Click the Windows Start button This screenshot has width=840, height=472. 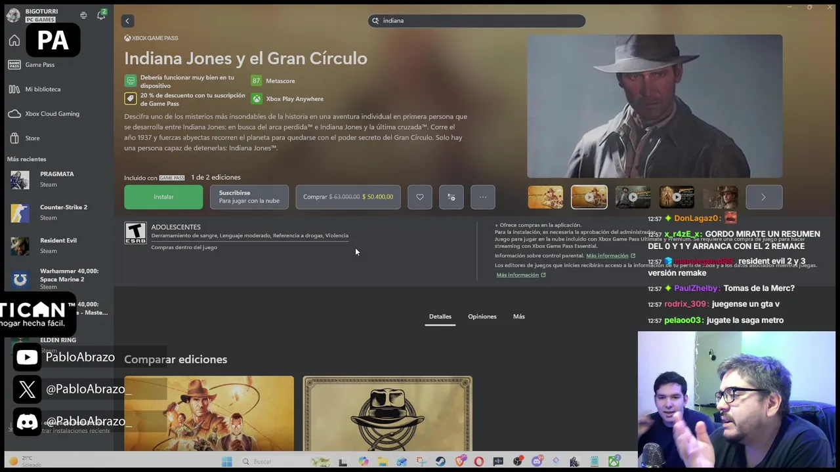click(x=226, y=462)
